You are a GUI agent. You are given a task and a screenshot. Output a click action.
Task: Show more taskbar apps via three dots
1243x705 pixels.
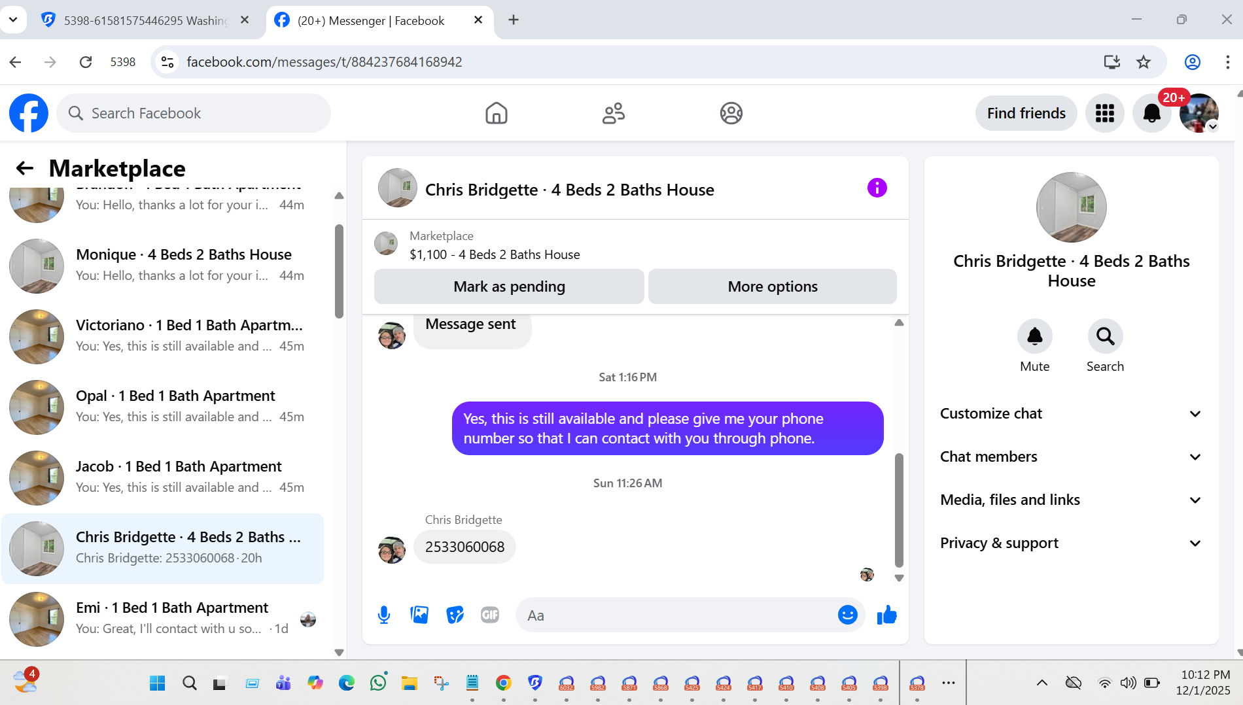tap(949, 683)
